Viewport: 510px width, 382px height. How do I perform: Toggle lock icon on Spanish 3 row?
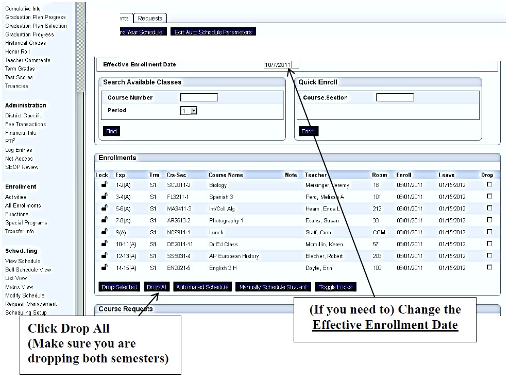point(105,196)
